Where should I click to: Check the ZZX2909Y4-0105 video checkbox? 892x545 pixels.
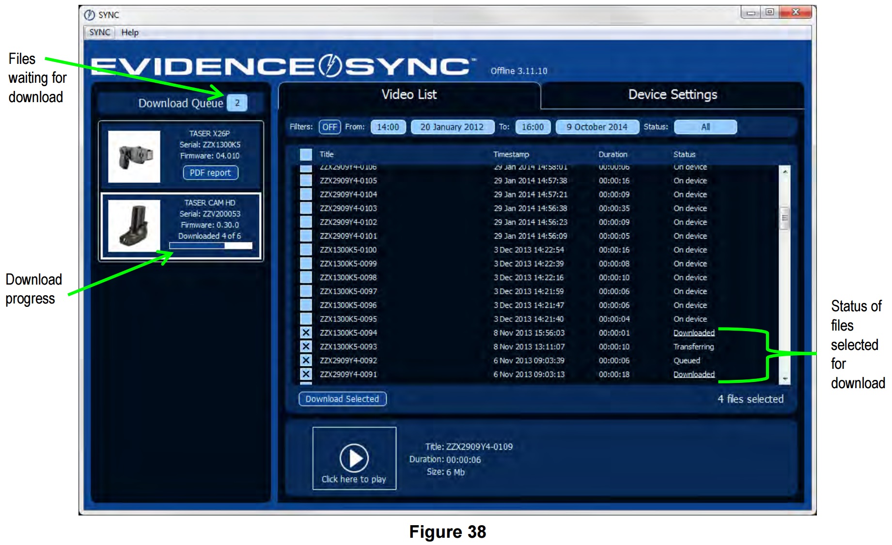(x=306, y=181)
